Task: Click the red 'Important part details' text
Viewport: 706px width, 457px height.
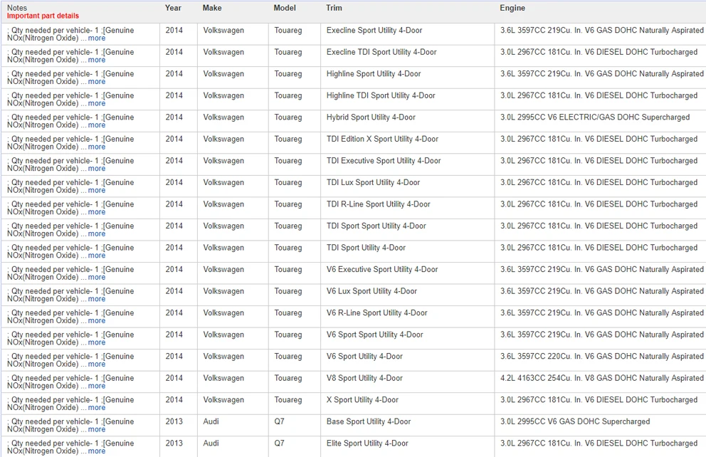Action: [43, 16]
